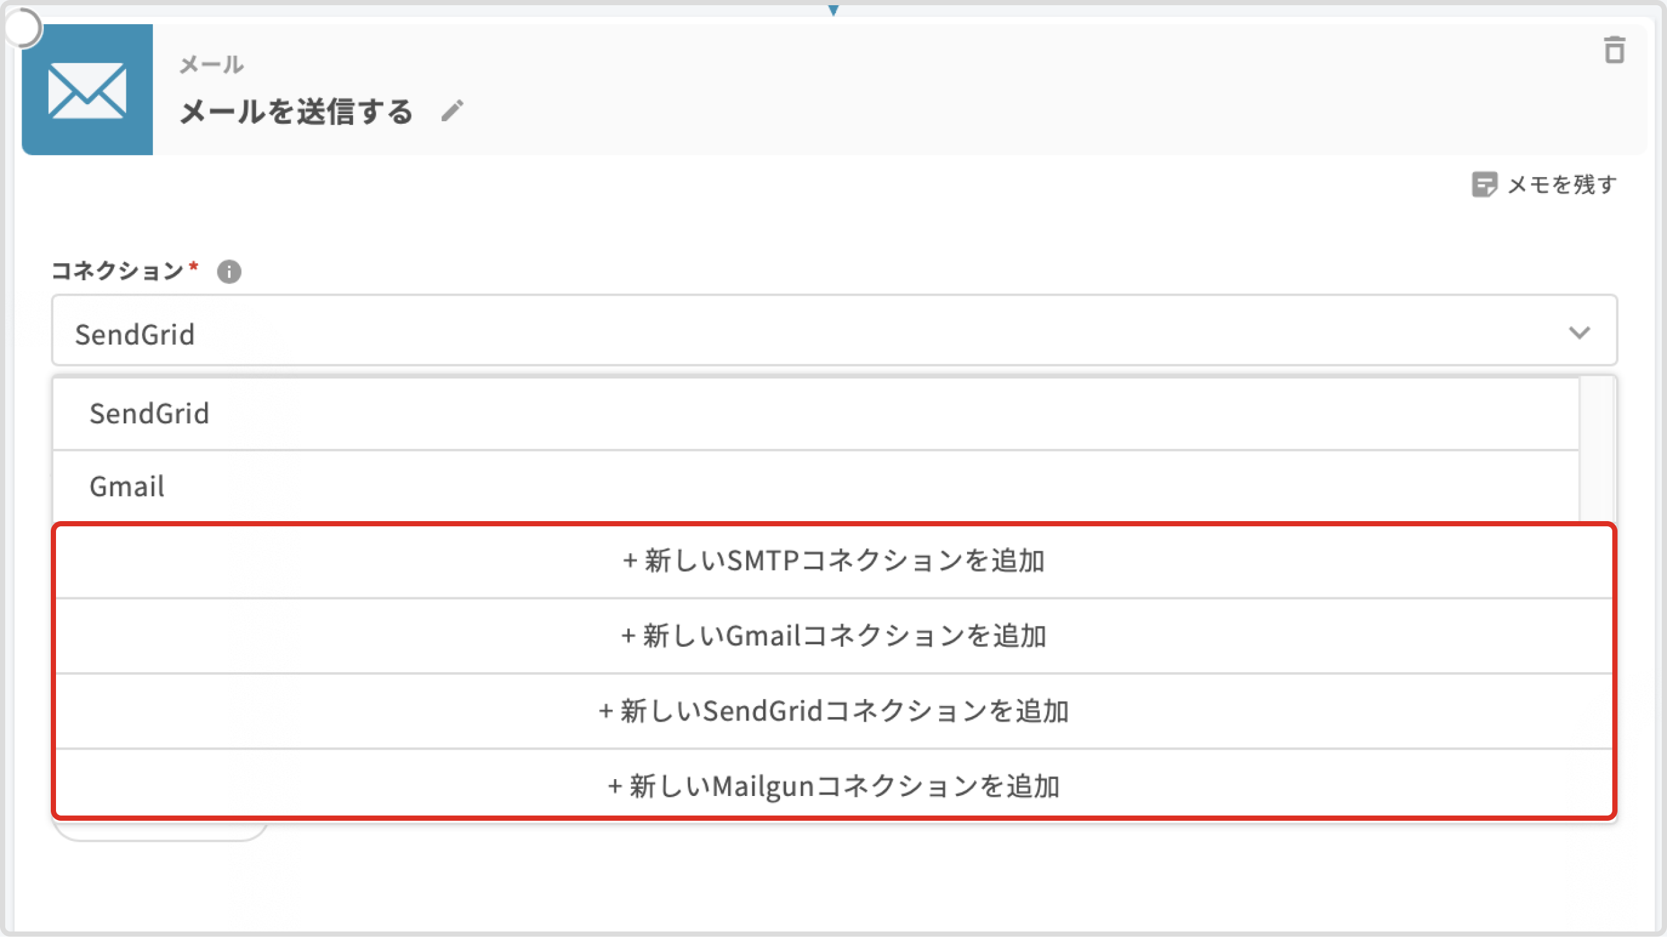Click the pencil icon to rename step
1667x938 pixels.
[x=452, y=111]
